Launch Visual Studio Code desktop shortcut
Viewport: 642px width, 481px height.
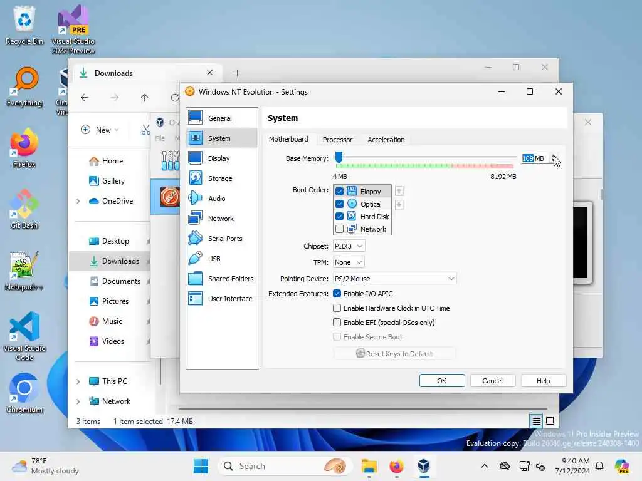pos(24,336)
